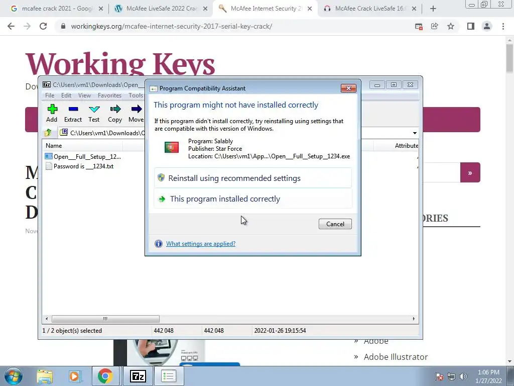Click Cancel in Program Compatibility Assistant
Viewport: 514px width, 386px height.
[x=335, y=224]
